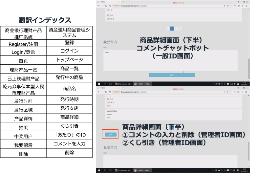The height and width of the screenshot is (173, 253).
Task: Click the undo/restore arrow in upper browser toolbar
Action: coord(110,6)
